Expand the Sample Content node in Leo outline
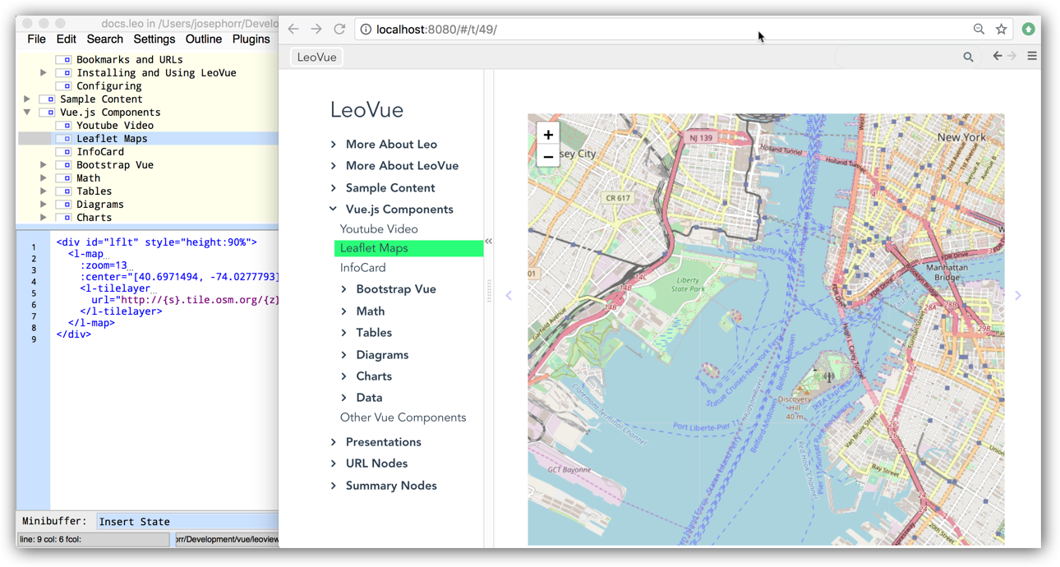The image size is (1060, 567). tap(27, 99)
